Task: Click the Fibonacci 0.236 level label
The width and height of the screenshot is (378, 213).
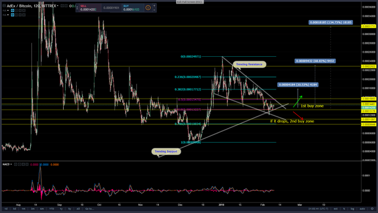Action: (x=188, y=77)
